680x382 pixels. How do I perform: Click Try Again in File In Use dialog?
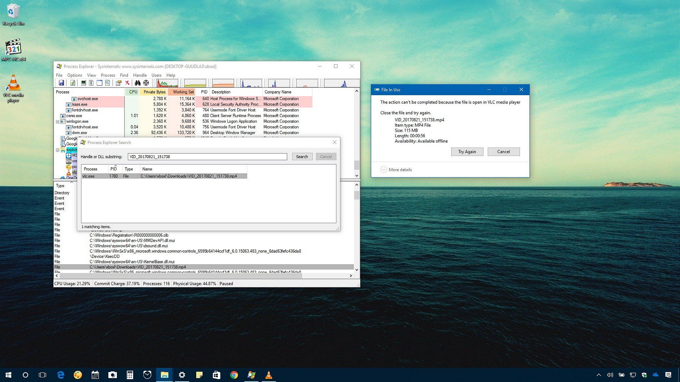tap(467, 152)
